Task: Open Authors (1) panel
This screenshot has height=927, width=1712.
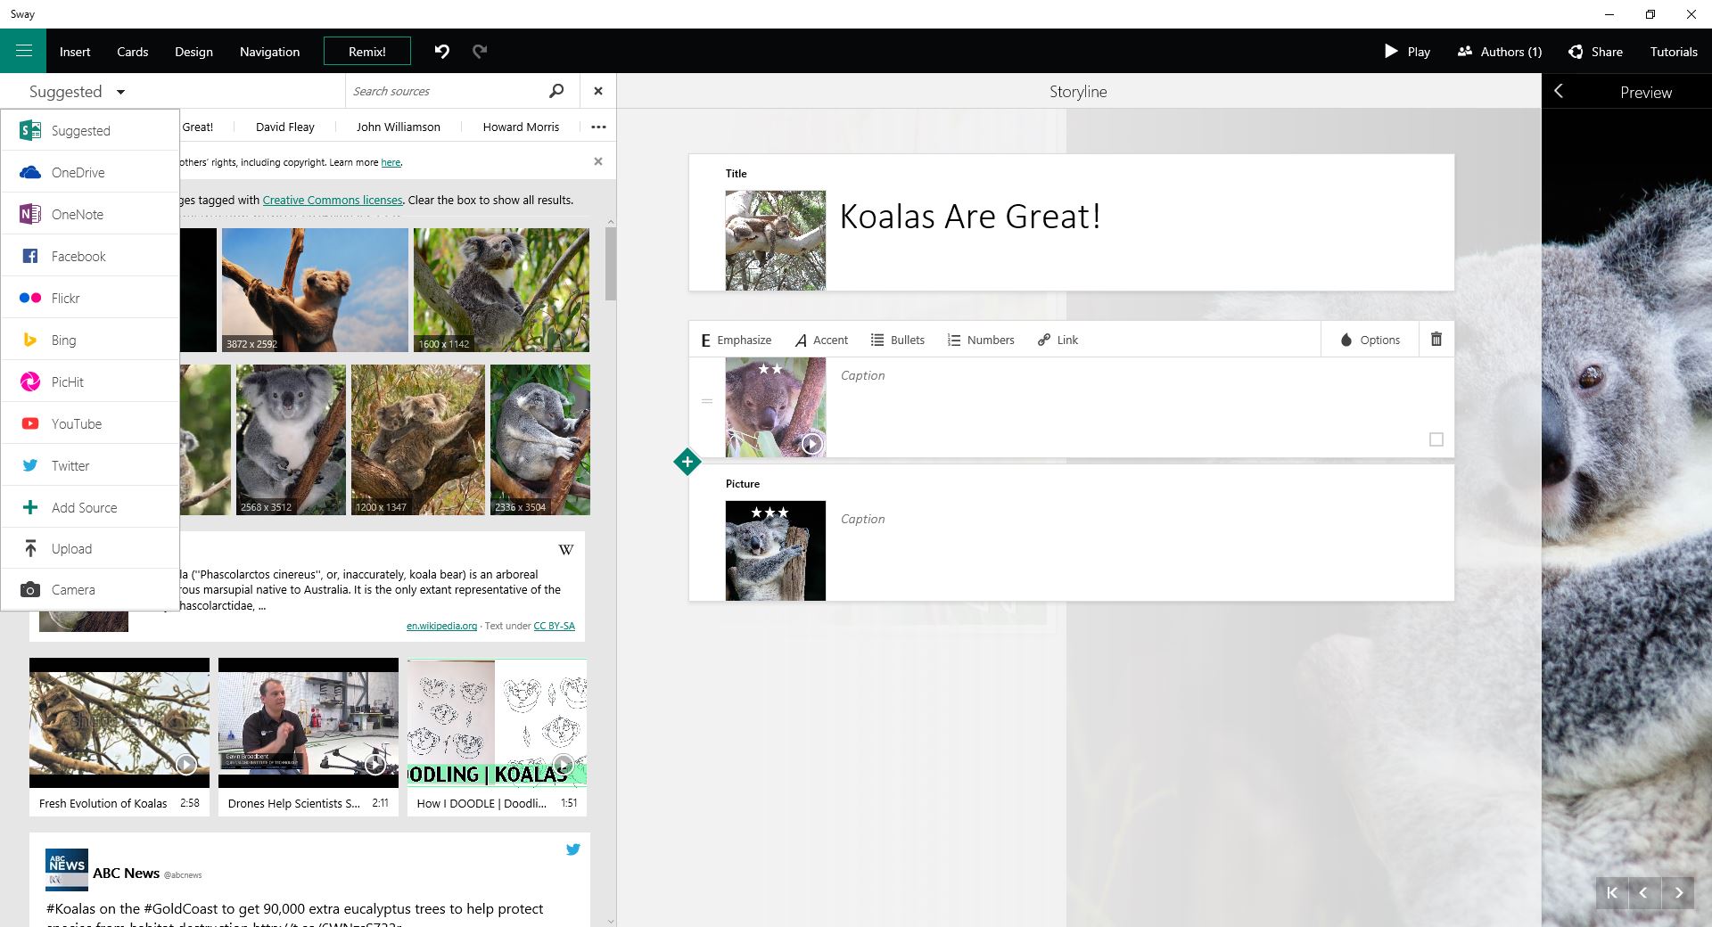Action: 1500,52
